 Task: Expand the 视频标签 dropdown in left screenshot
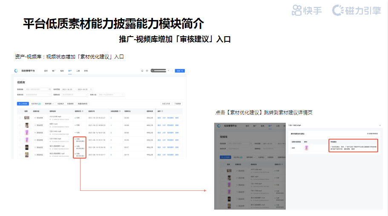(74, 95)
